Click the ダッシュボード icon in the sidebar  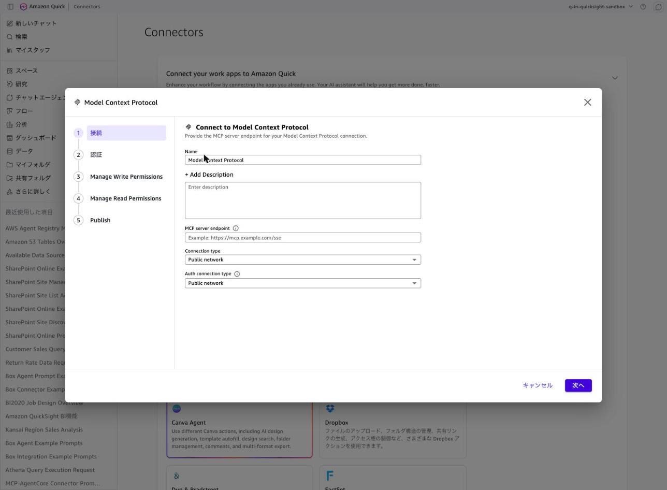click(x=9, y=138)
